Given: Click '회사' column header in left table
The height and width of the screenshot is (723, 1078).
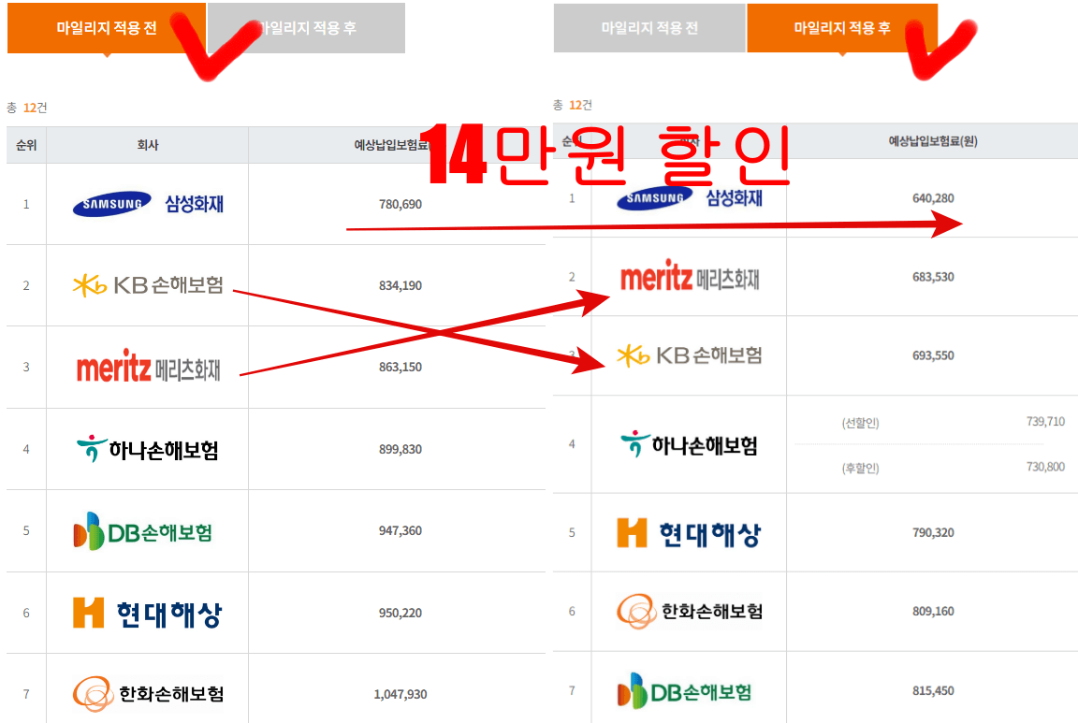Looking at the screenshot, I should pos(148,145).
